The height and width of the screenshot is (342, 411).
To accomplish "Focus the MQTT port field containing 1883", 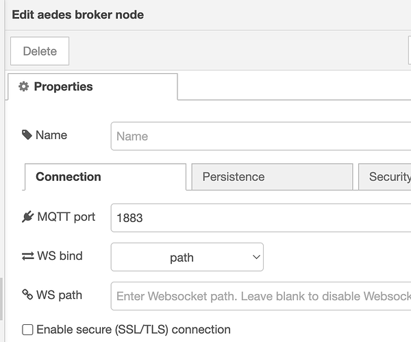I will coord(260,218).
